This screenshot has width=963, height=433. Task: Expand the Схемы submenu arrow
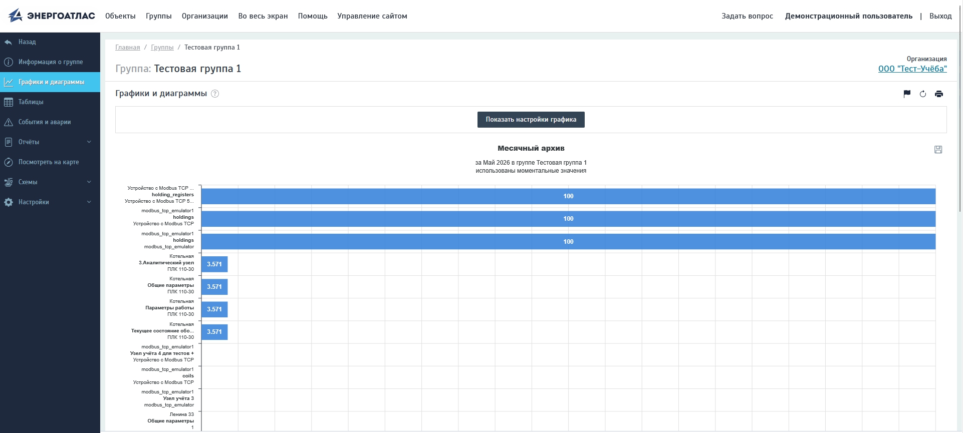coord(89,182)
